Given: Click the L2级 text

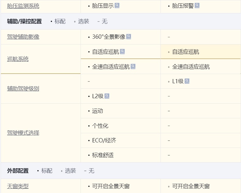Looking at the screenshot, I should point(98,96).
